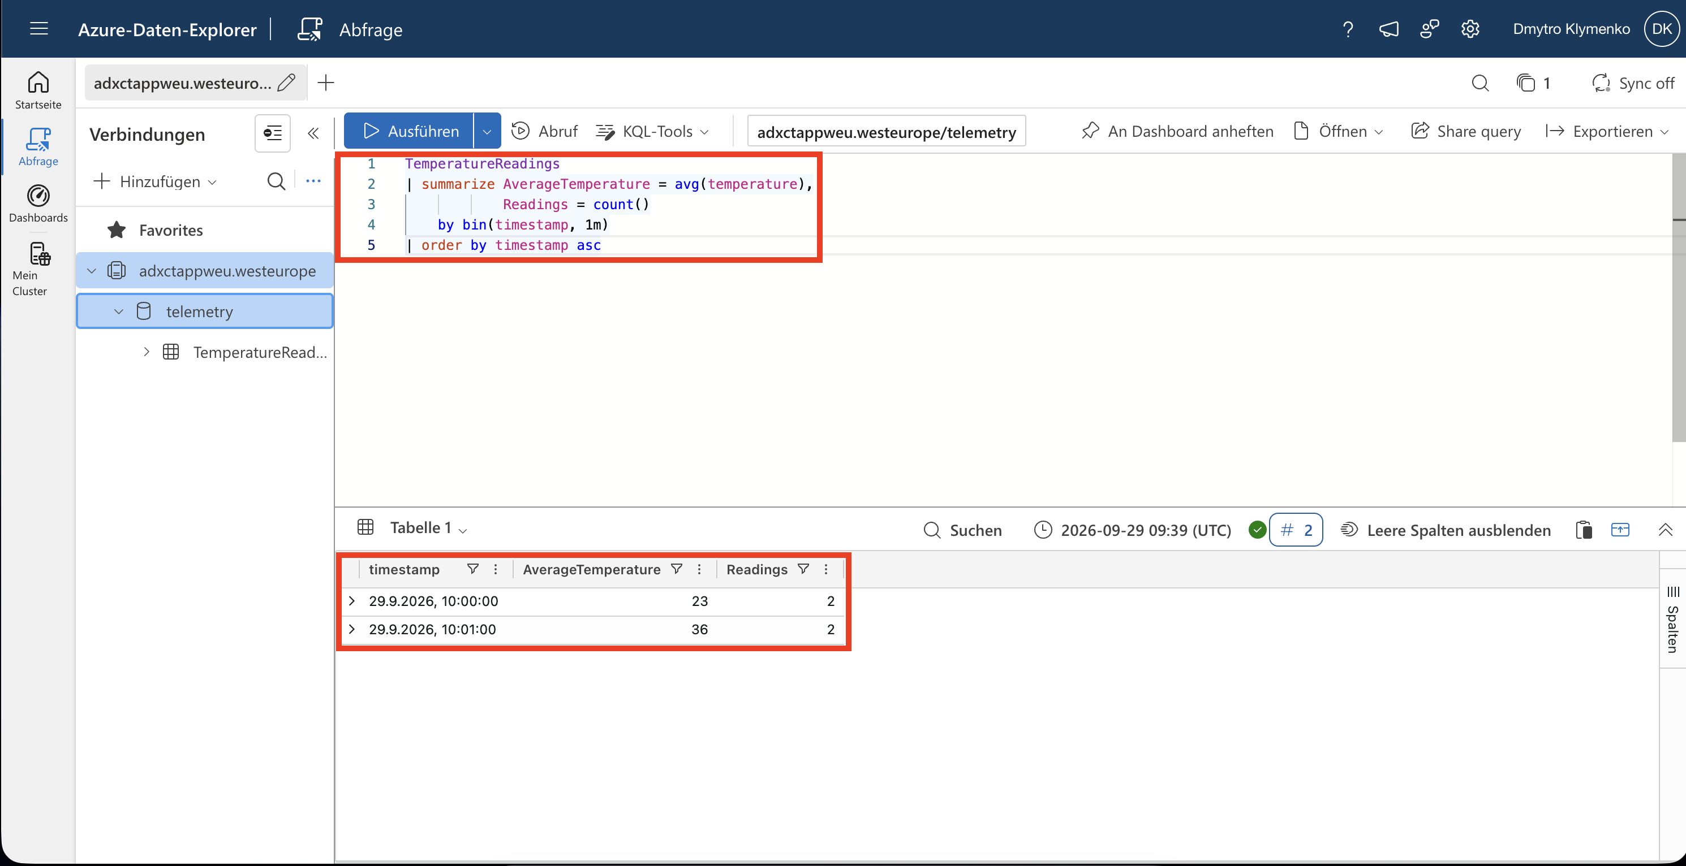
Task: Go to Startseite in the sidebar
Action: [x=38, y=90]
